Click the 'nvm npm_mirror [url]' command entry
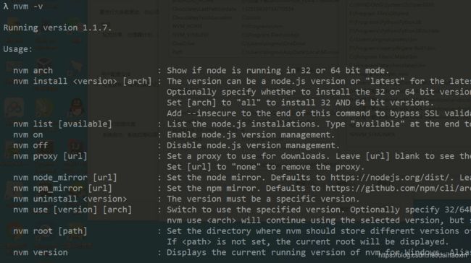This screenshot has height=263, width=471. 62,189
